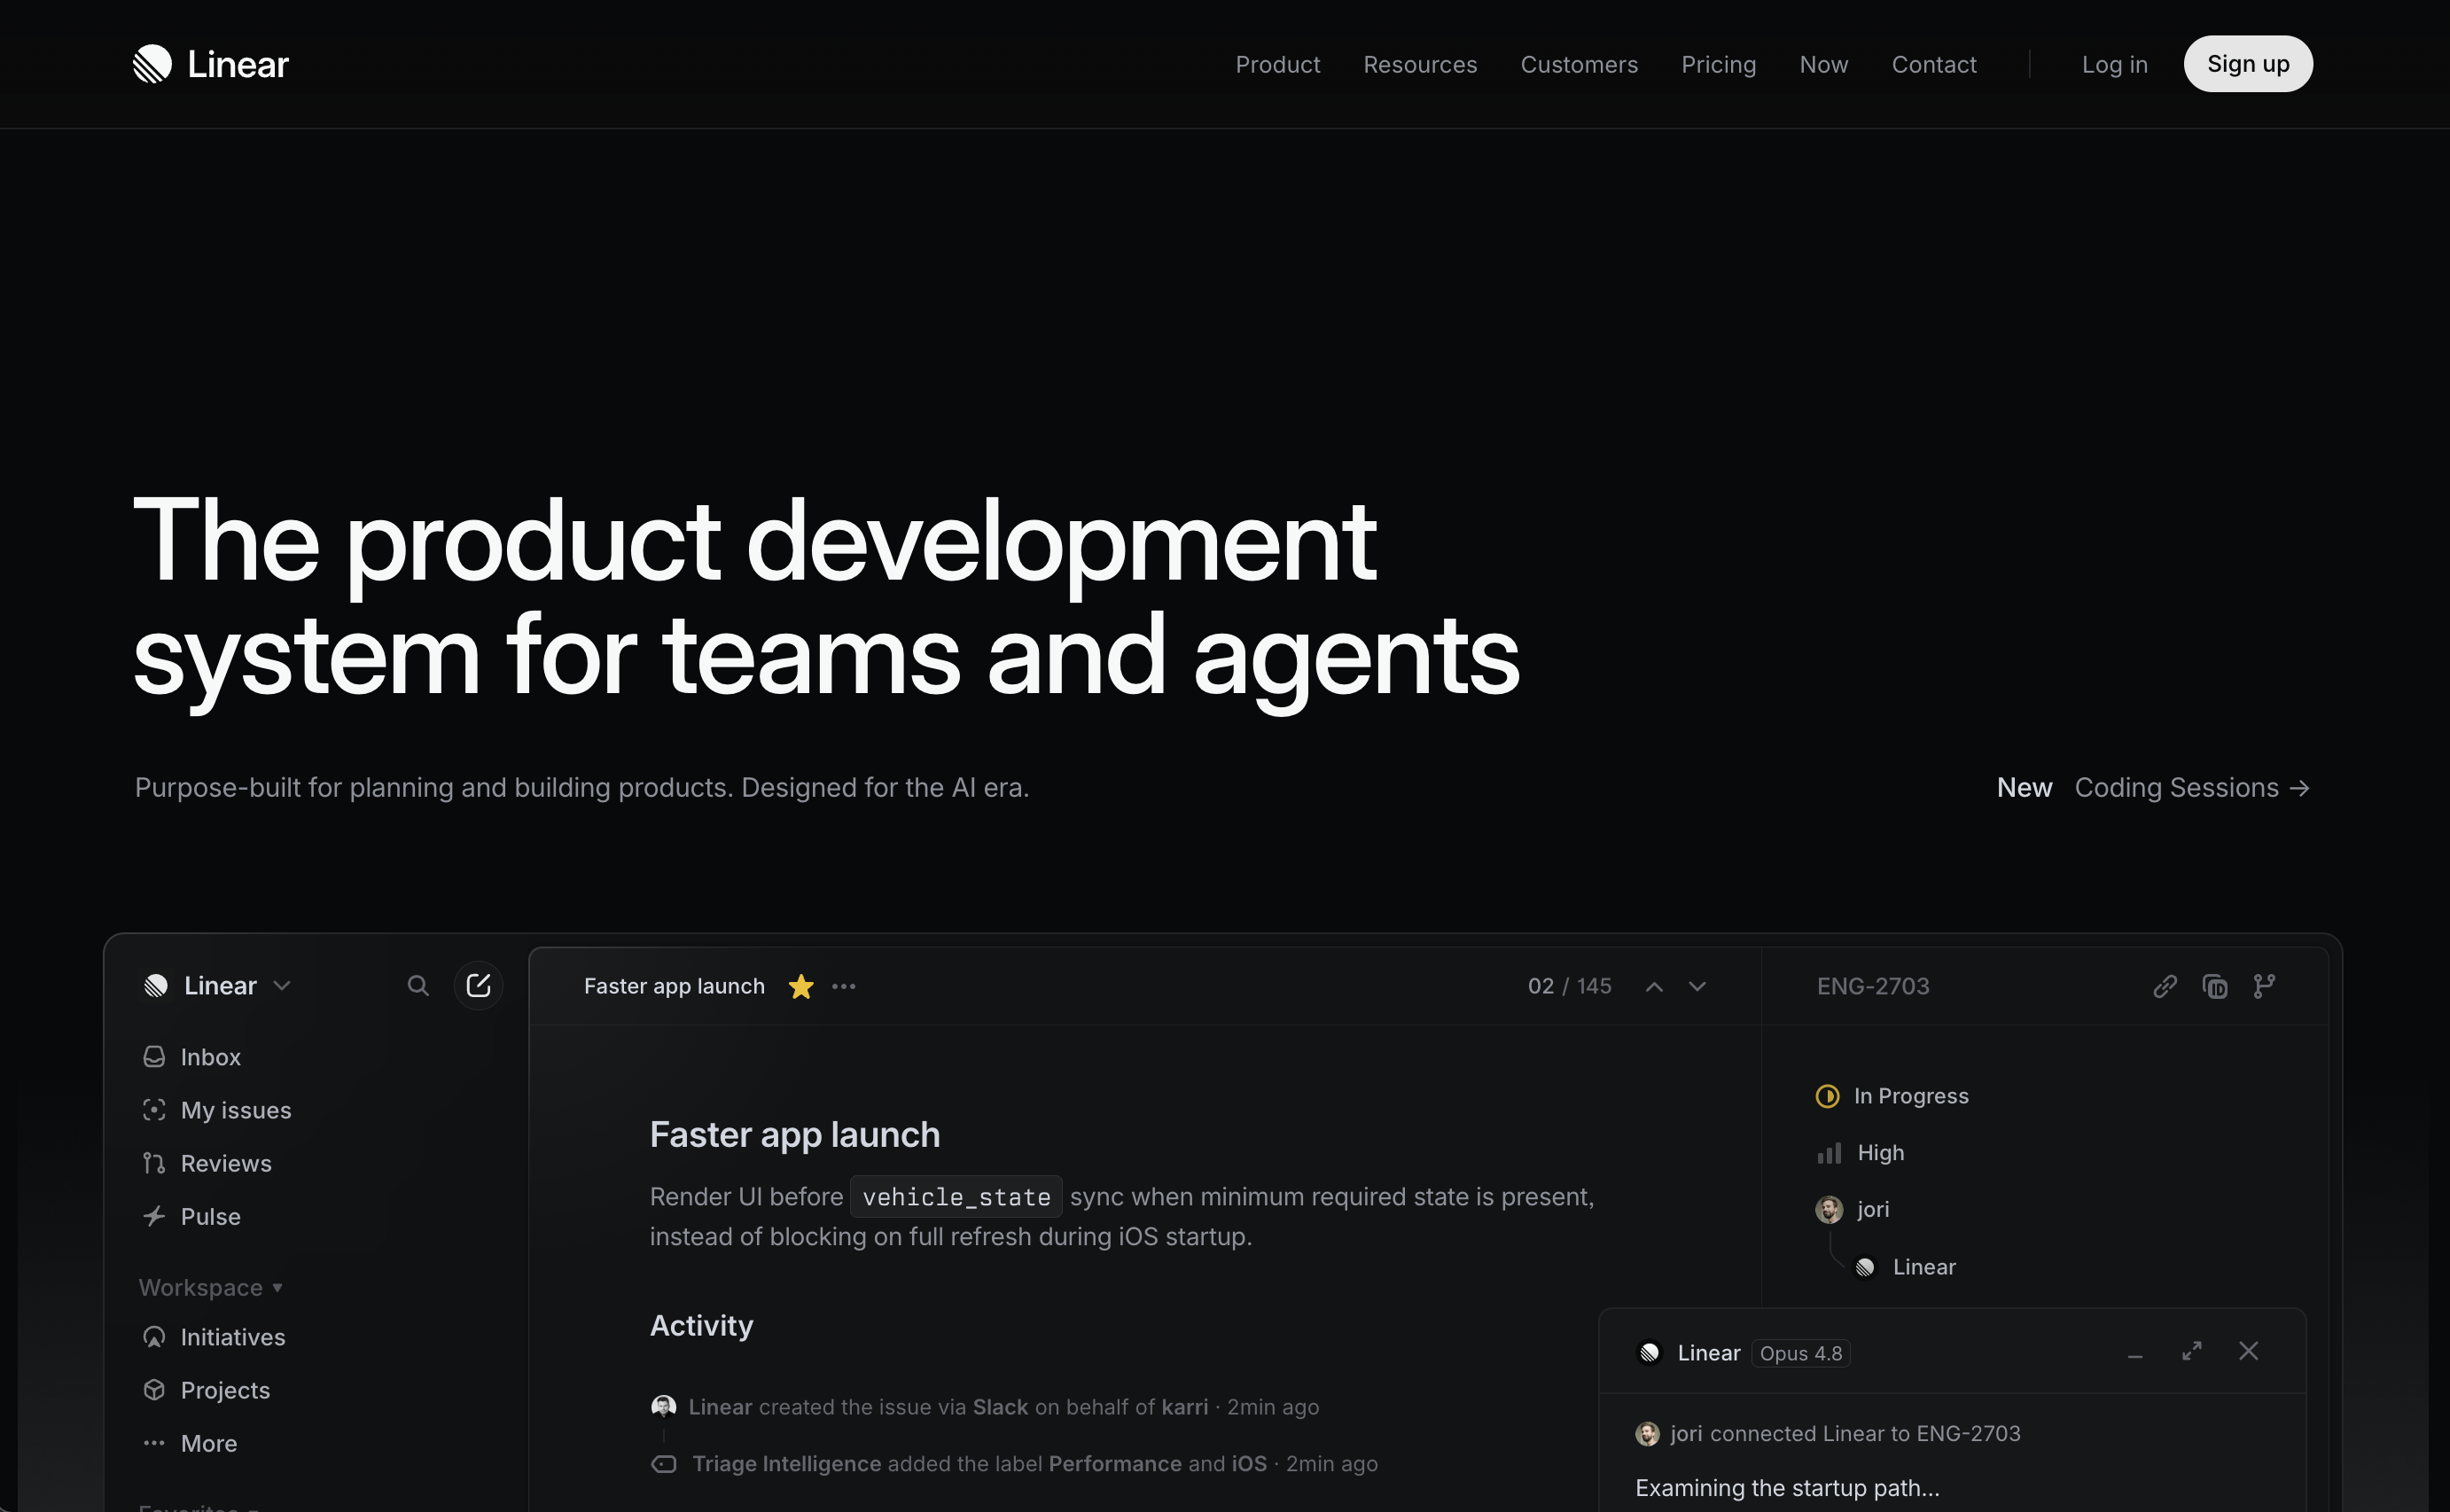2450x1512 pixels.
Task: Click the Pulse bolt icon
Action: point(154,1216)
